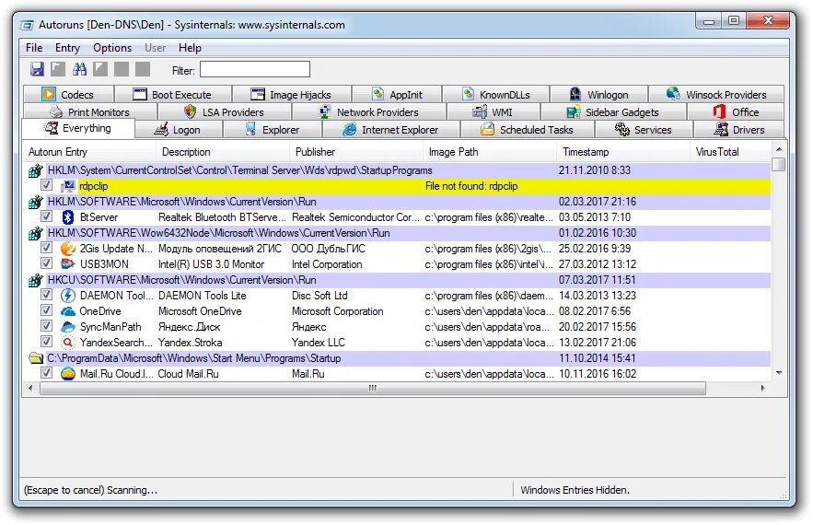Click the DAEMON Tools entry icon
813x525 pixels.
click(68, 296)
